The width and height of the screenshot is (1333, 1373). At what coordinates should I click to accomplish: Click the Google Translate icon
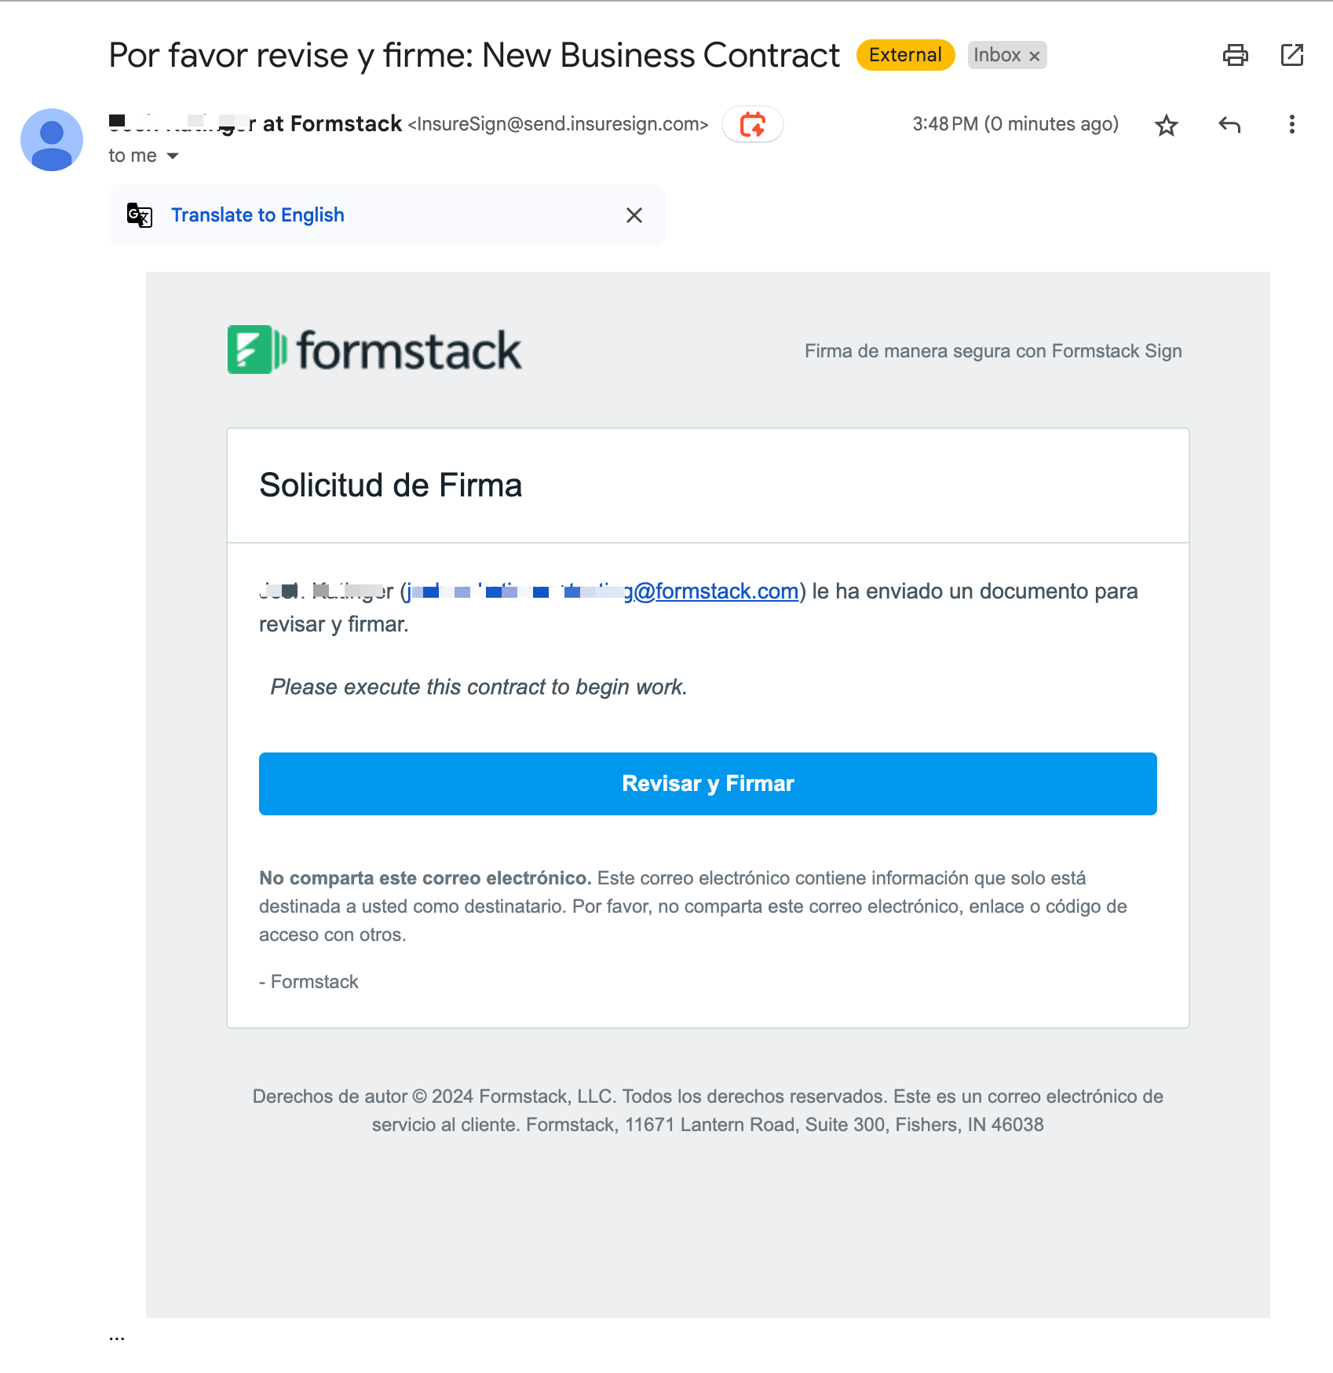coord(140,215)
